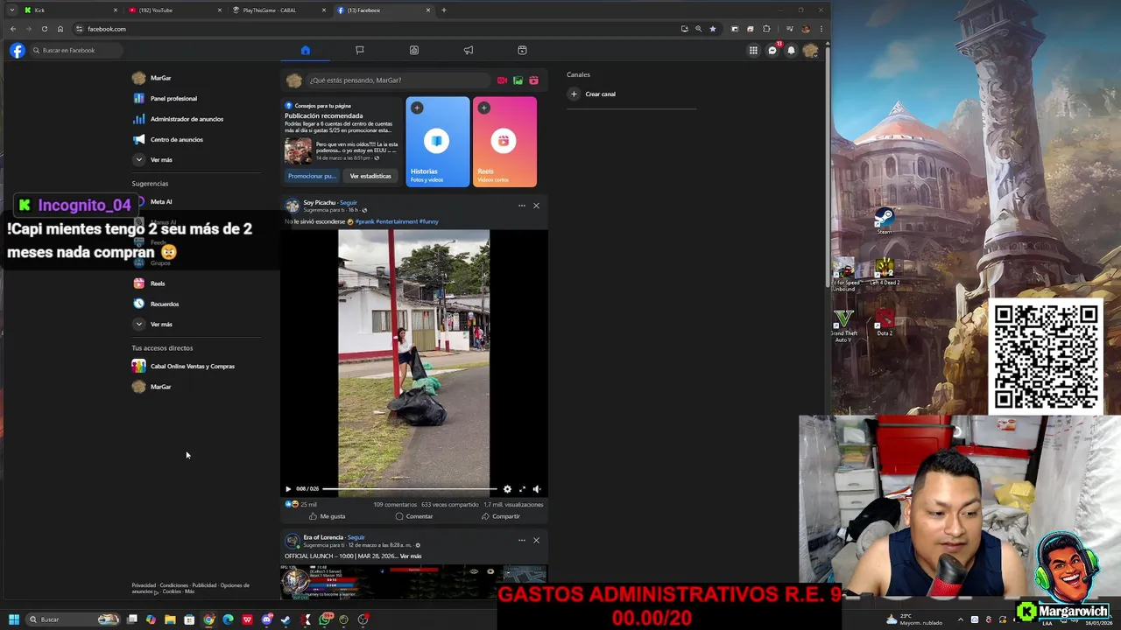The width and height of the screenshot is (1121, 630).
Task: Click the facebook.com address bar
Action: [x=377, y=29]
